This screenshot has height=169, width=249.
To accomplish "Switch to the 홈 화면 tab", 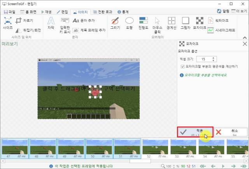I will click(x=28, y=12).
